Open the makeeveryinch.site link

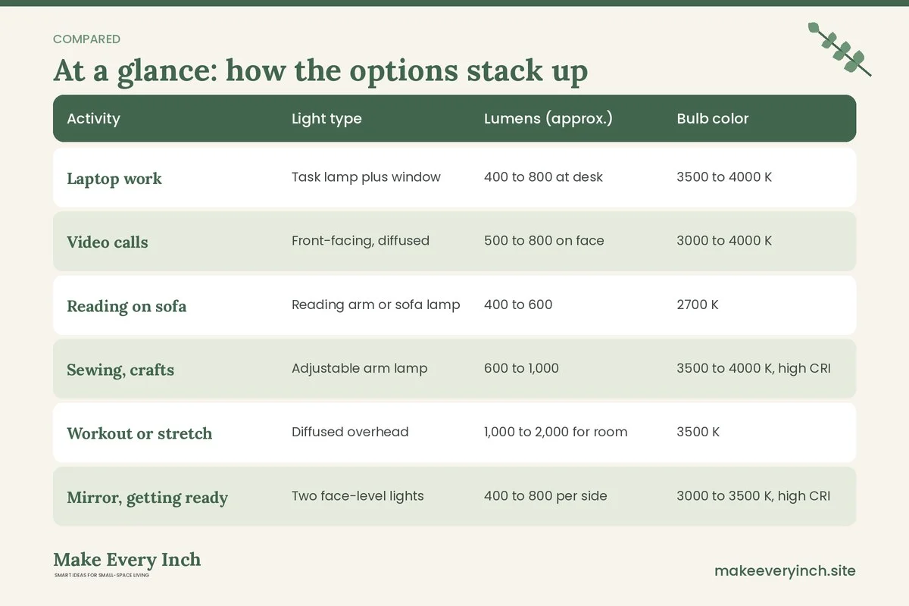[785, 570]
